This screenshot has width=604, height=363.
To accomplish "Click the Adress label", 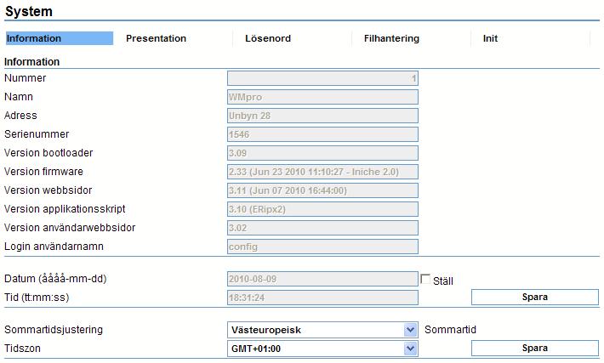I will (20, 116).
